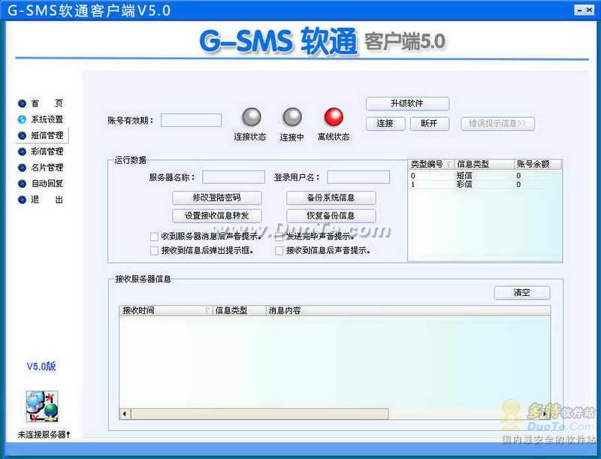Click the 账号余额 column header
Screen dimensions: 601x459
coord(538,165)
